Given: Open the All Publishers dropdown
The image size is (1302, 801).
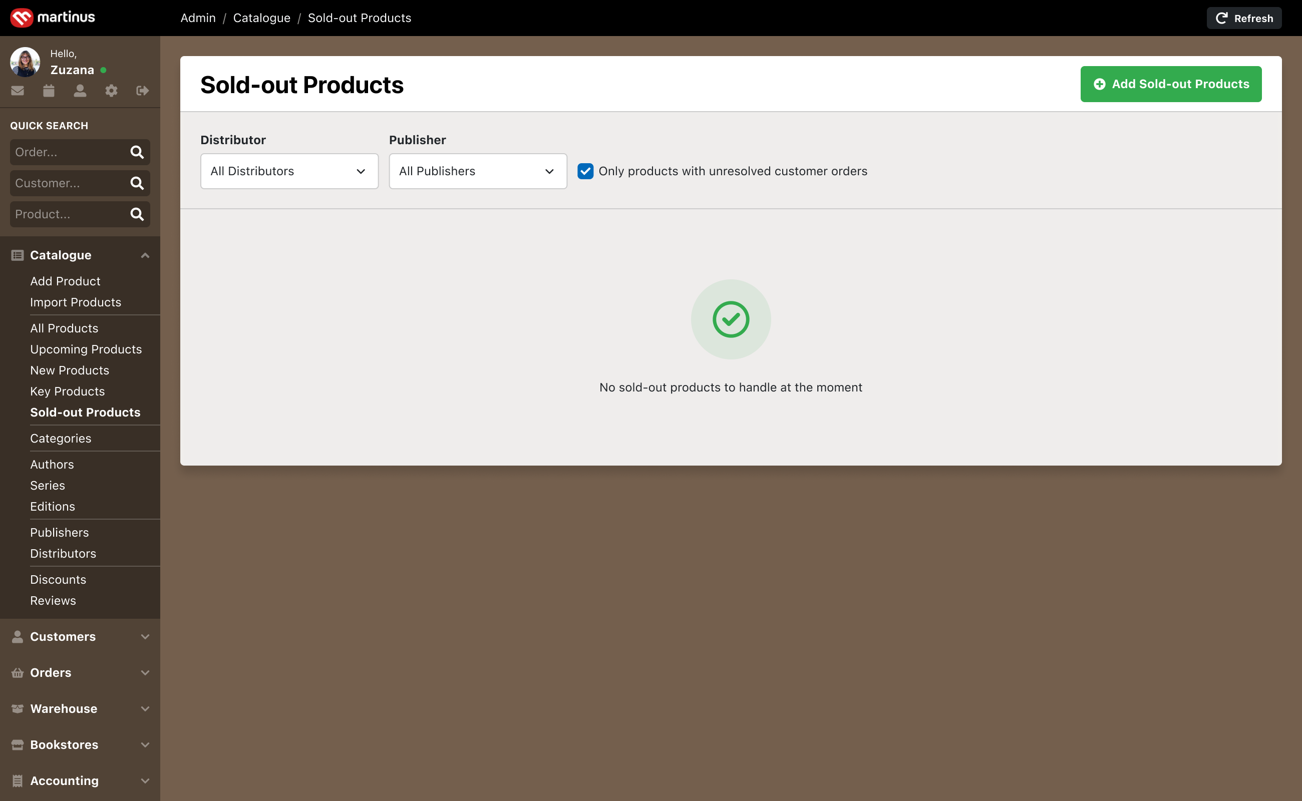Looking at the screenshot, I should point(478,171).
